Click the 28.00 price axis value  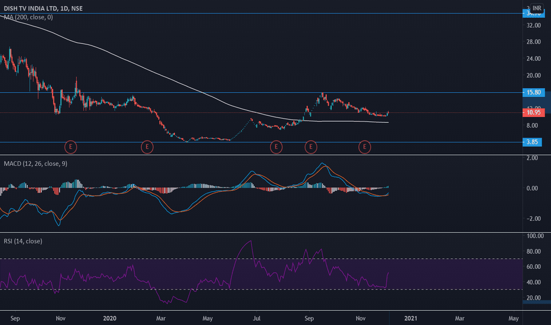[533, 42]
